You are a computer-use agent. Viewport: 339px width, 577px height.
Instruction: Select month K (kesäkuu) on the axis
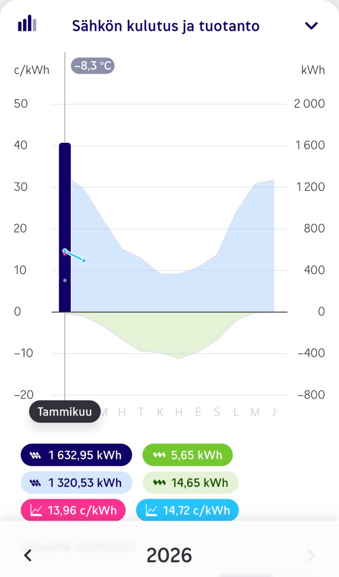[x=160, y=412]
